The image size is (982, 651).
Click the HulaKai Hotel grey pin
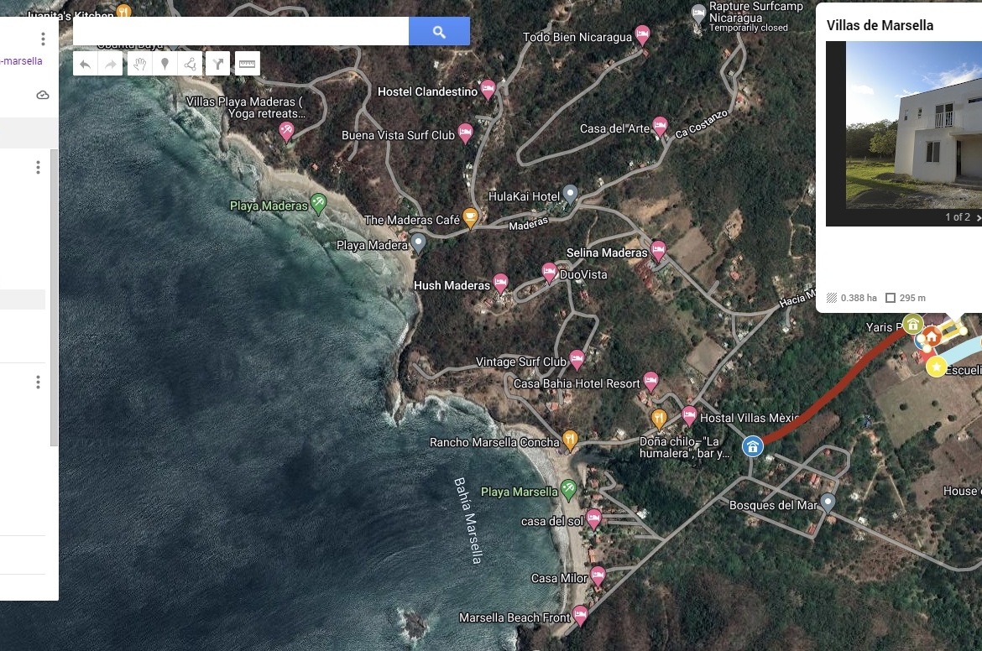(570, 194)
